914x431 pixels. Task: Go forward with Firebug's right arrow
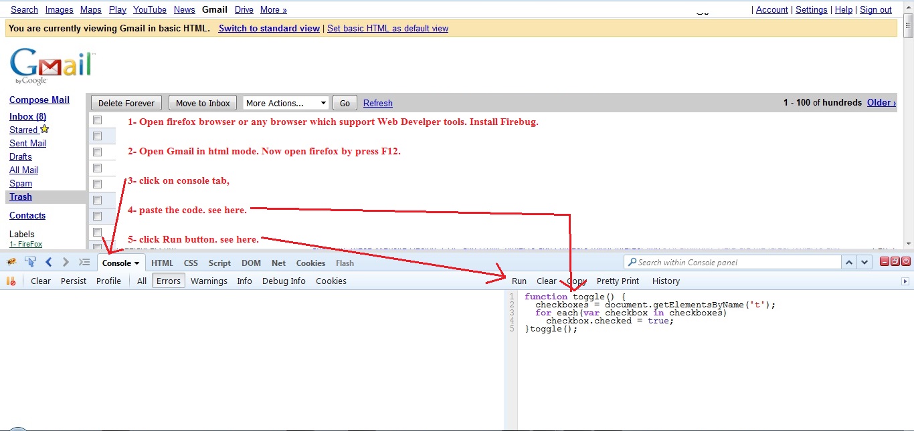pyautogui.click(x=66, y=263)
